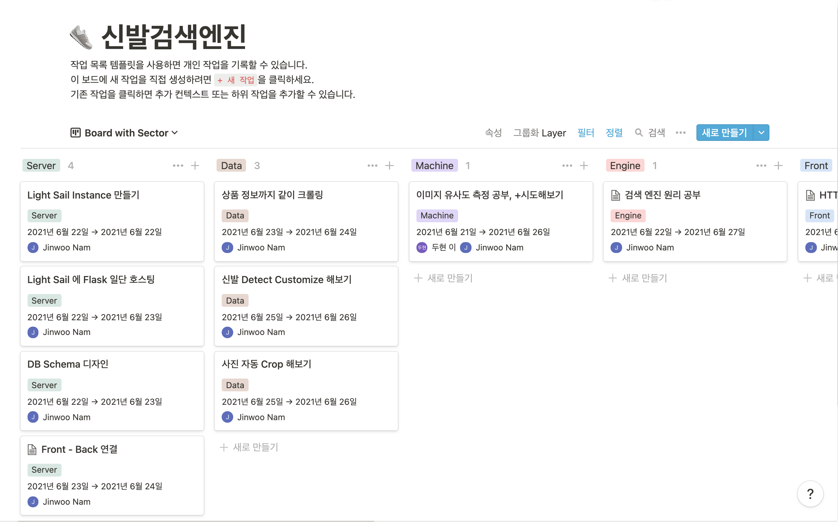This screenshot has width=838, height=522.
Task: Click the Machine column color tag
Action: pyautogui.click(x=434, y=166)
